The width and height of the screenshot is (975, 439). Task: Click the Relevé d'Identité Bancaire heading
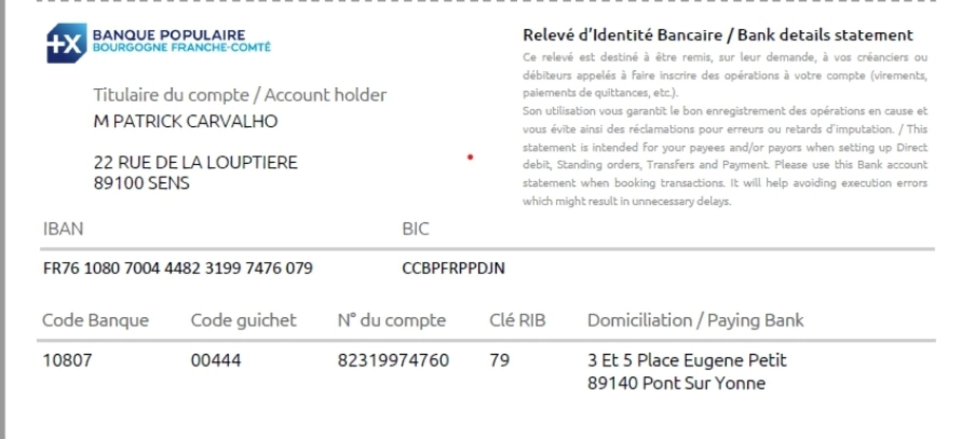718,35
